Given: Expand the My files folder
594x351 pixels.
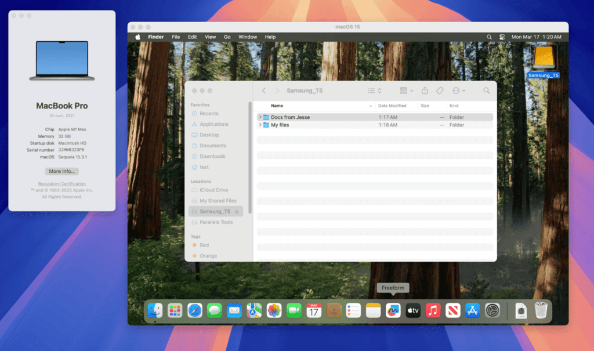Looking at the screenshot, I should [260, 125].
